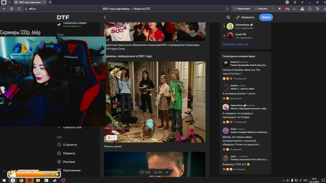Click the Войти button

[266, 17]
